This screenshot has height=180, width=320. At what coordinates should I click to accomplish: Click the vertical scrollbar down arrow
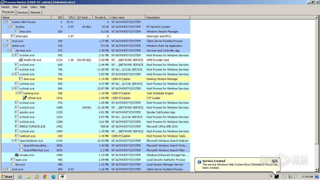pos(317,169)
